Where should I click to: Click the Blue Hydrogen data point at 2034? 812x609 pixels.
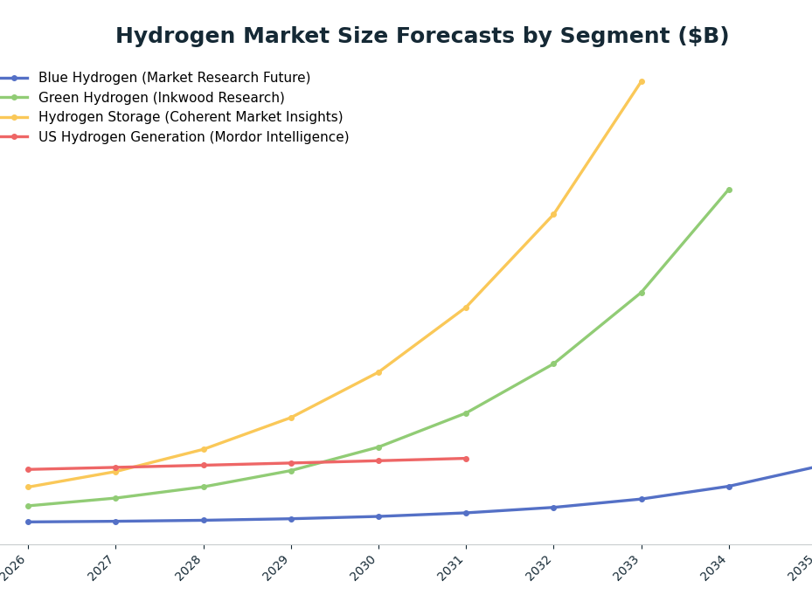point(729,487)
